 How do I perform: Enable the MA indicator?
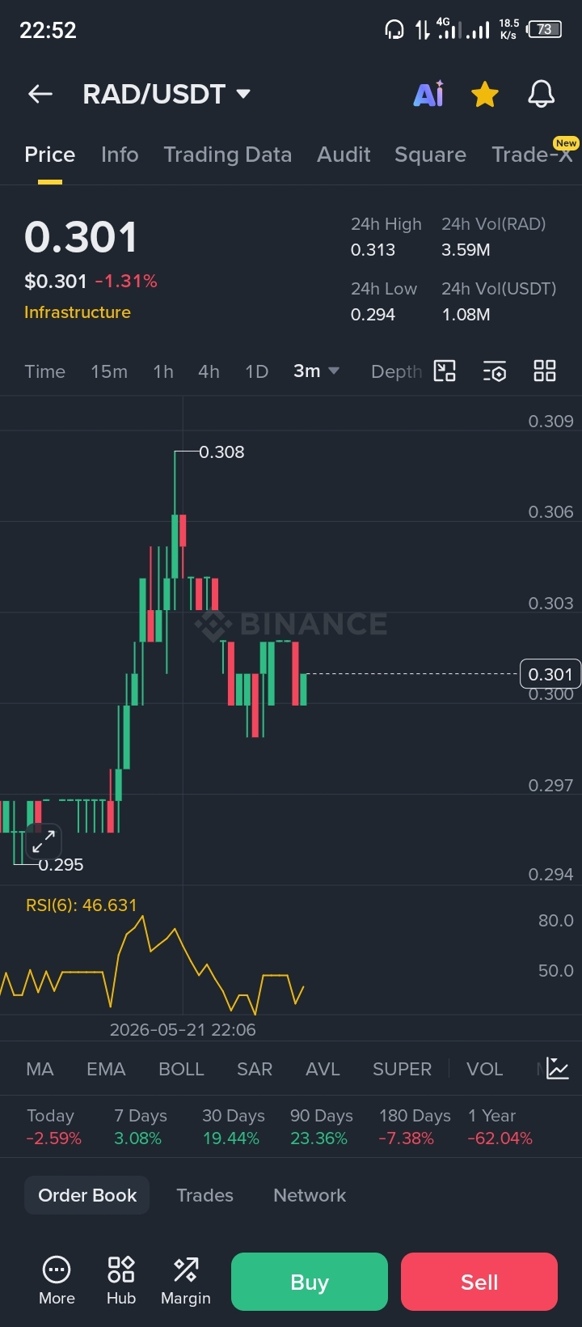tap(40, 1069)
